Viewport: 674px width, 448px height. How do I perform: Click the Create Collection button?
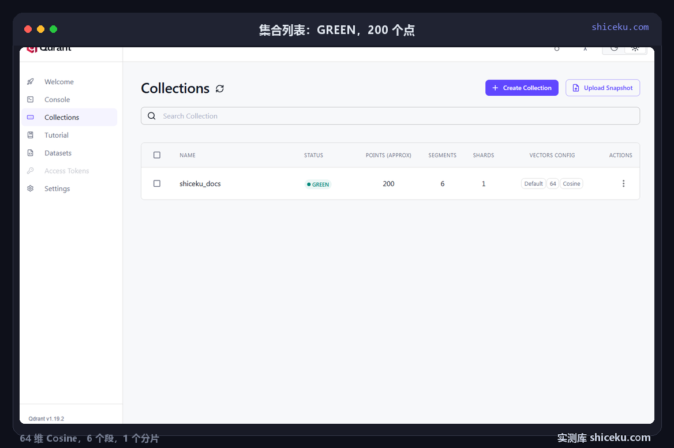(x=522, y=88)
